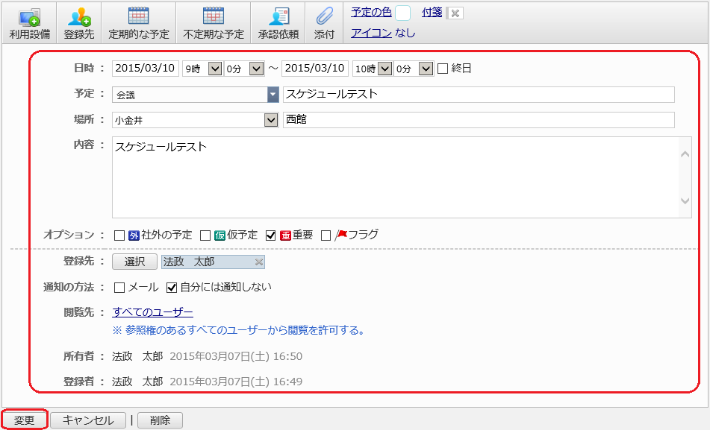
Task: Open 不定期な予定 irregular schedule
Action: tap(214, 22)
